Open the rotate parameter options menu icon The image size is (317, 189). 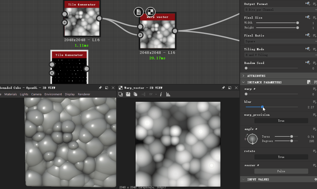click(314, 151)
